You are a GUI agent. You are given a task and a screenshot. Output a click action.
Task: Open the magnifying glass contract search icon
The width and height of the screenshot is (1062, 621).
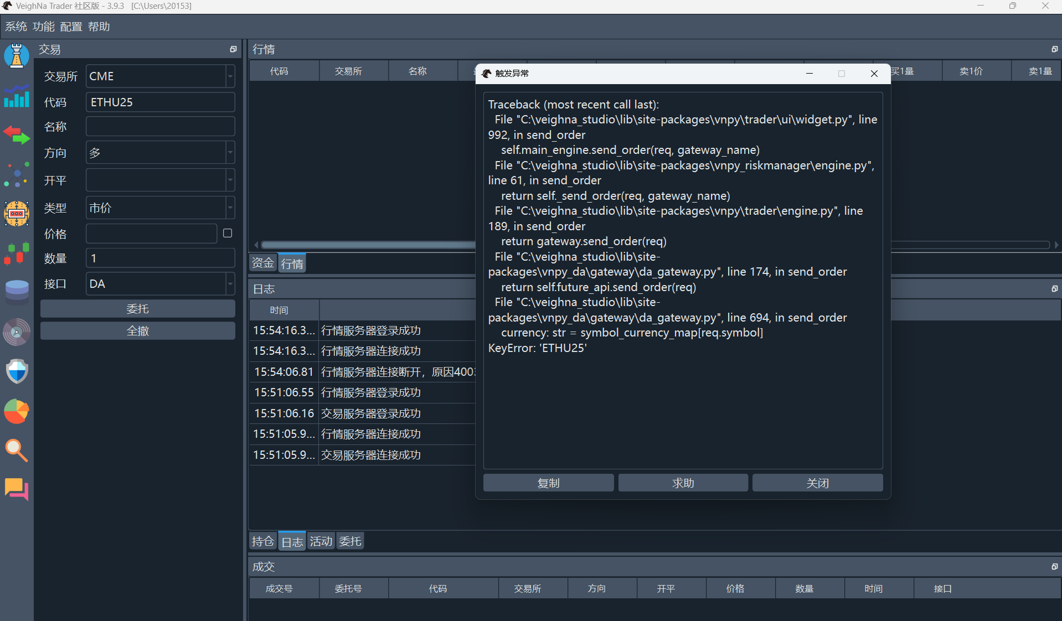17,451
